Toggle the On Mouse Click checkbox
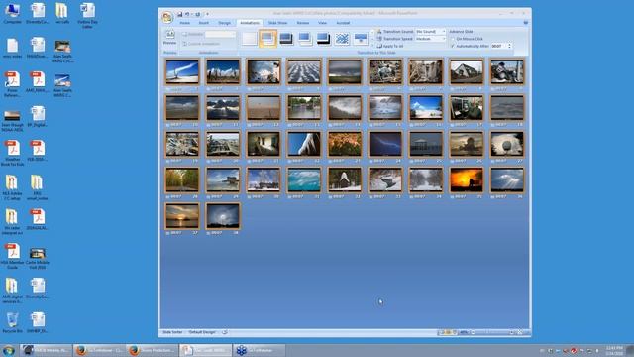Screen dimensions: 634x357 pos(453,39)
